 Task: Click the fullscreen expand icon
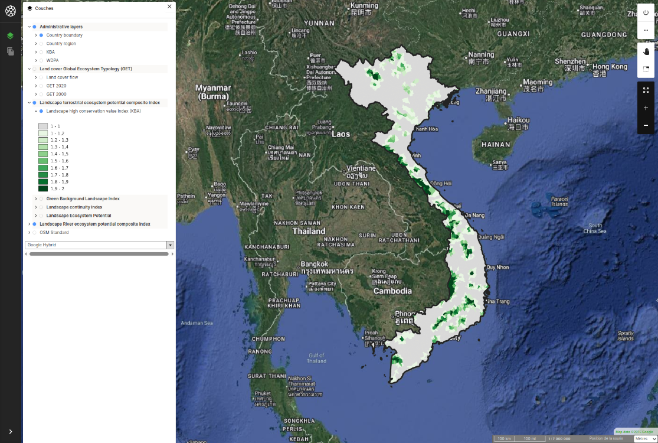tap(646, 90)
